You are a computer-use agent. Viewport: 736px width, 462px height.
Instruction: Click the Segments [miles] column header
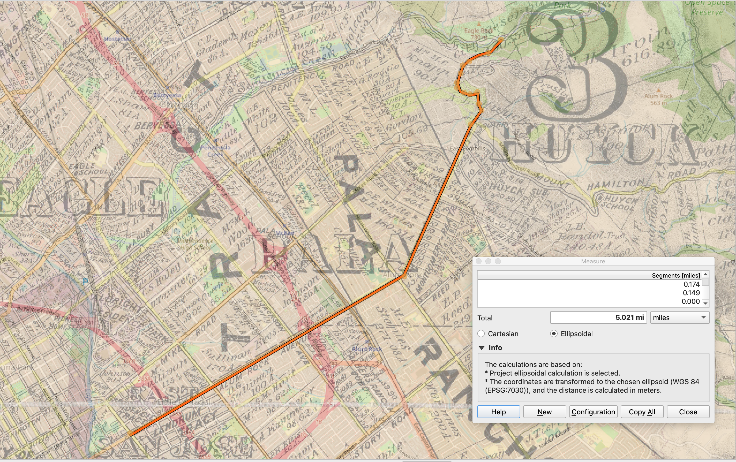point(590,275)
